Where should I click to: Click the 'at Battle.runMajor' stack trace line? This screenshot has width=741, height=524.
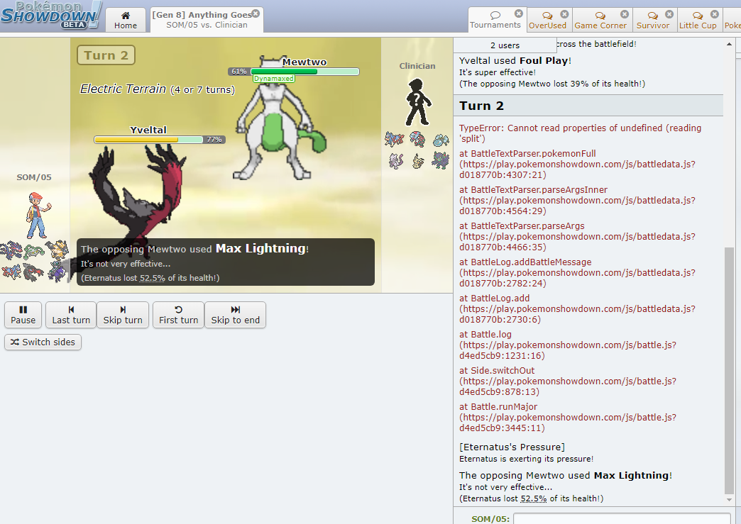tap(568, 418)
